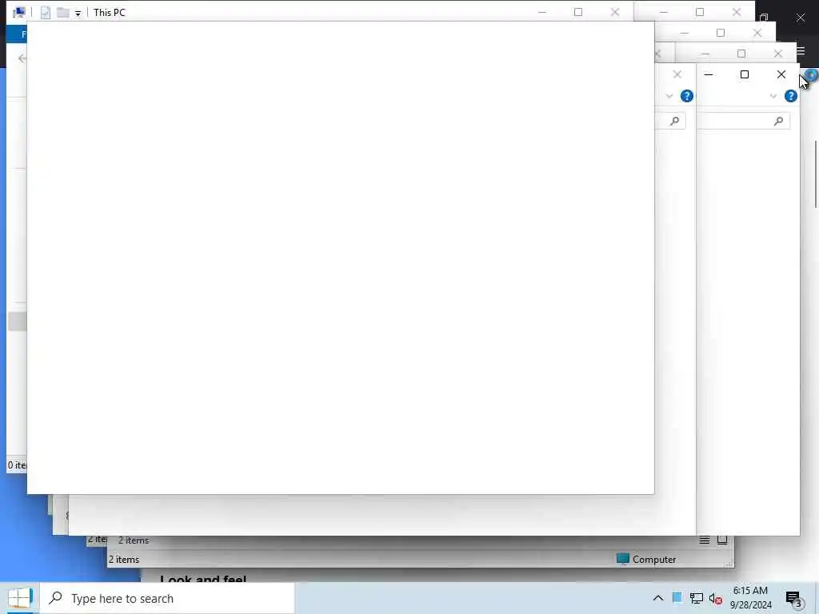
Task: Click the Properties icon in quick access toolbar
Action: click(x=46, y=13)
